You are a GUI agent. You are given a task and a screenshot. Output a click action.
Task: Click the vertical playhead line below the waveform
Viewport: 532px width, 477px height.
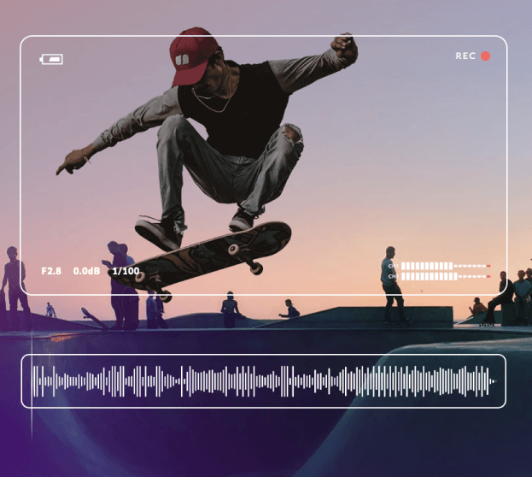click(32, 423)
